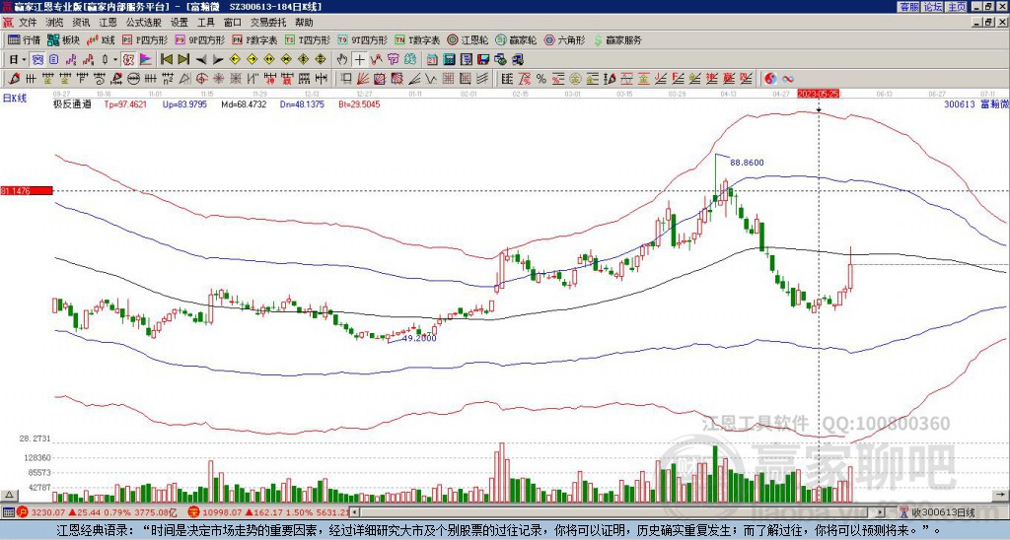The height and width of the screenshot is (540, 1010).
Task: Click the red 81.1476 price marker
Action: coord(27,191)
